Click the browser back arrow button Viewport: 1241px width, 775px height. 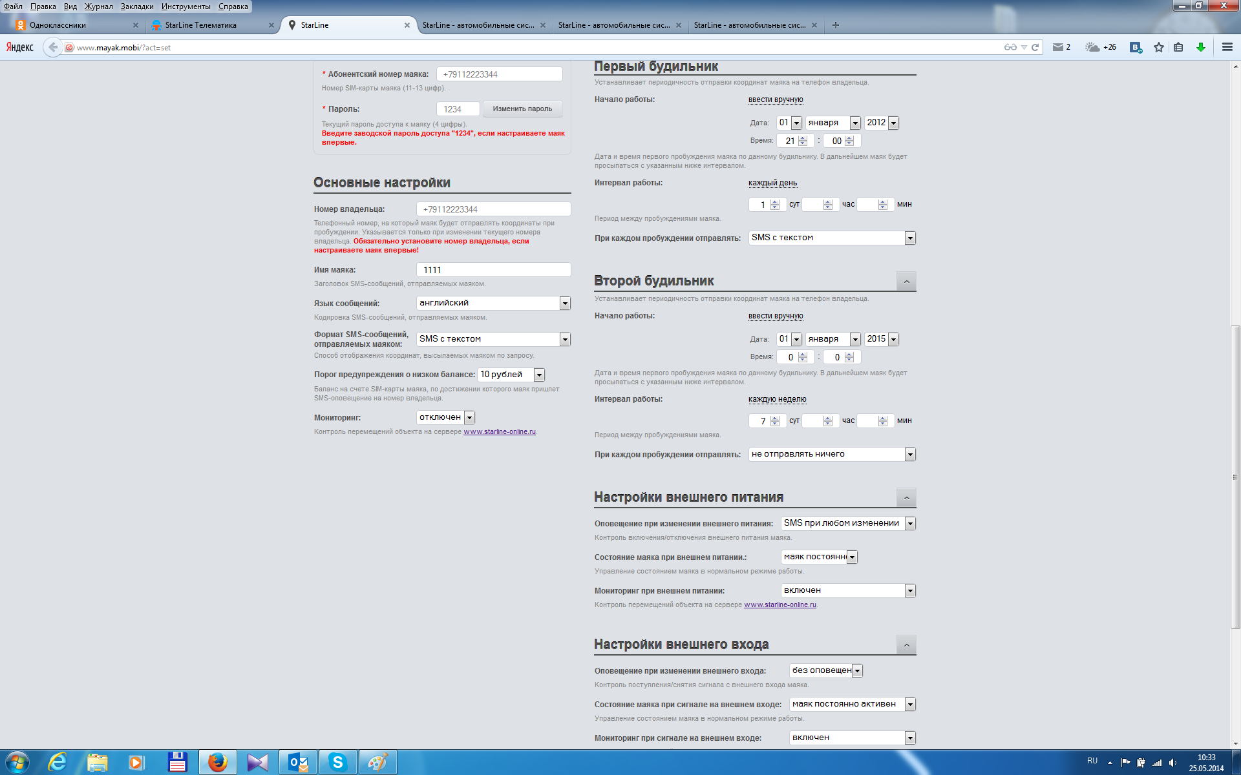[x=53, y=47]
